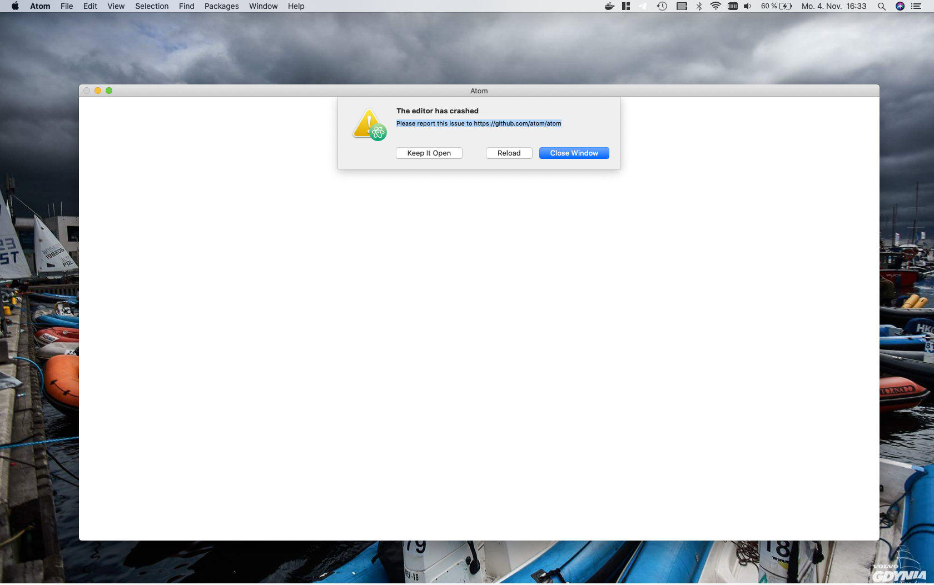
Task: Open Wi-Fi status menu
Action: click(716, 6)
